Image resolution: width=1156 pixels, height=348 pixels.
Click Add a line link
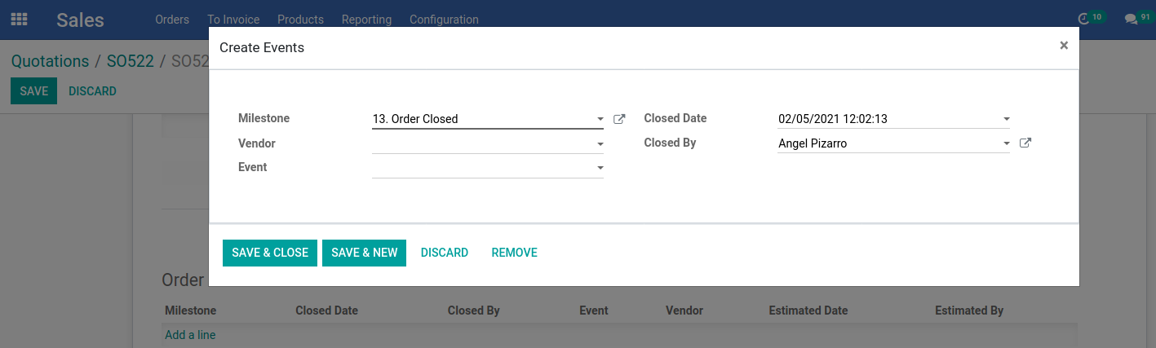click(x=190, y=335)
